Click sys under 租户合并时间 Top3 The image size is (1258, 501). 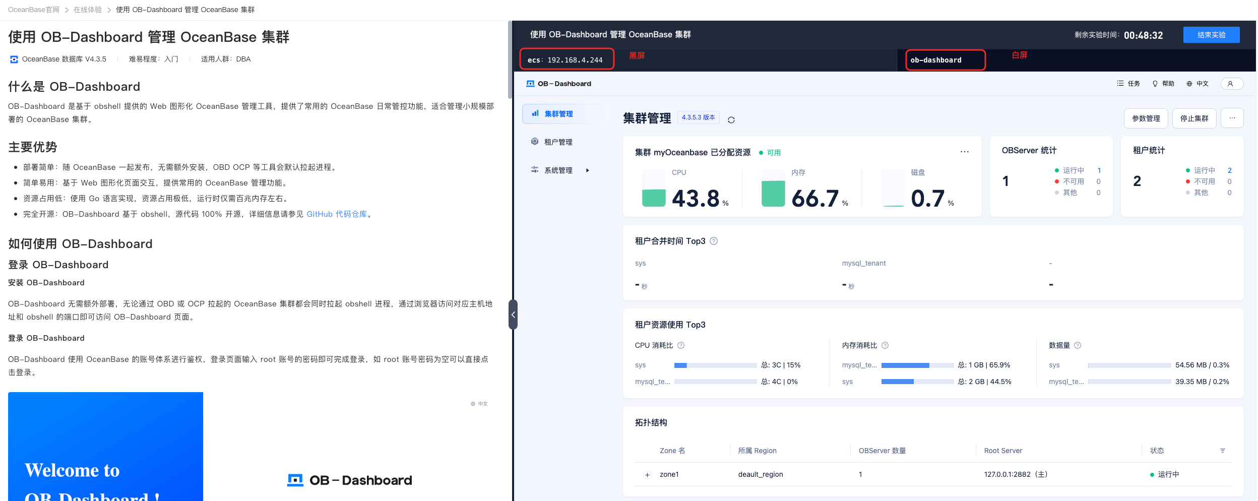pyautogui.click(x=640, y=263)
